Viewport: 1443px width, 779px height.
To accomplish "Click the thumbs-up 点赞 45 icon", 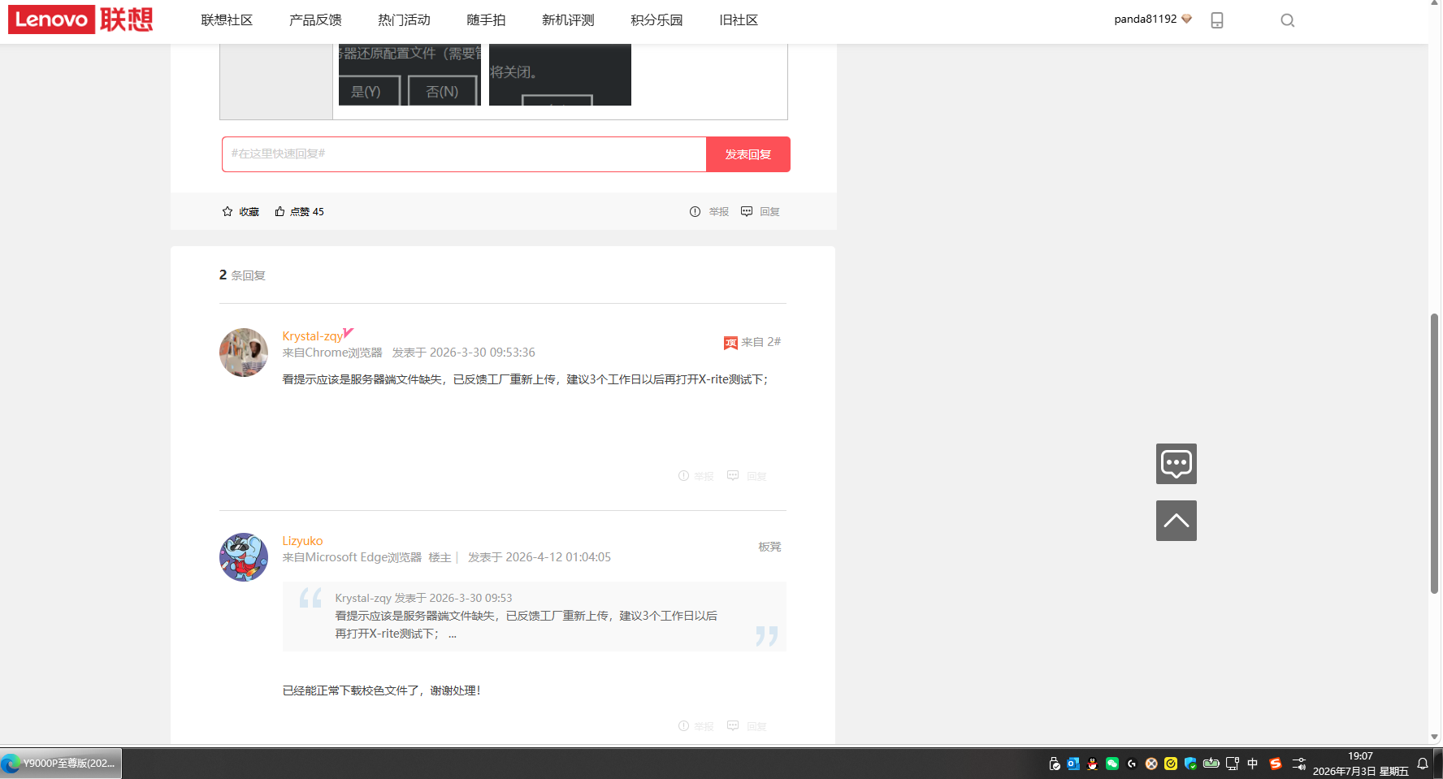I will coord(279,211).
